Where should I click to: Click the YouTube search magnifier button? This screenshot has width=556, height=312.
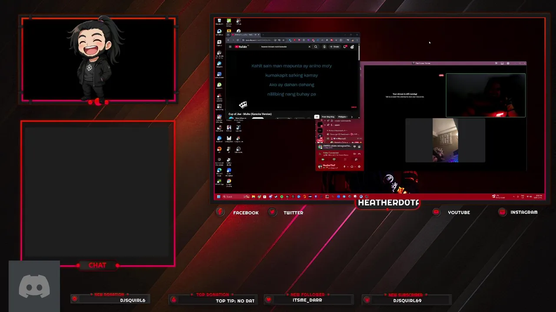pos(316,47)
